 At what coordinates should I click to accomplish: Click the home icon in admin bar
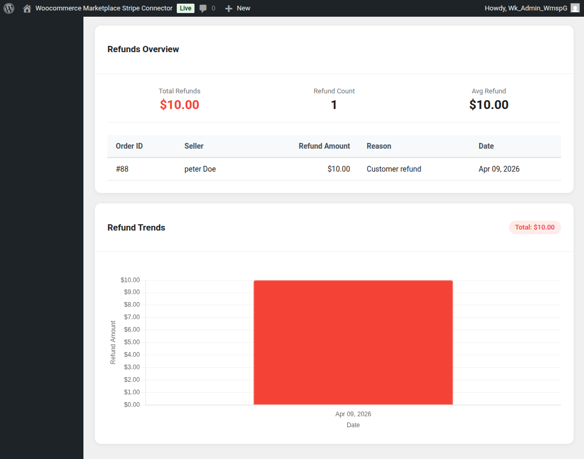point(27,8)
